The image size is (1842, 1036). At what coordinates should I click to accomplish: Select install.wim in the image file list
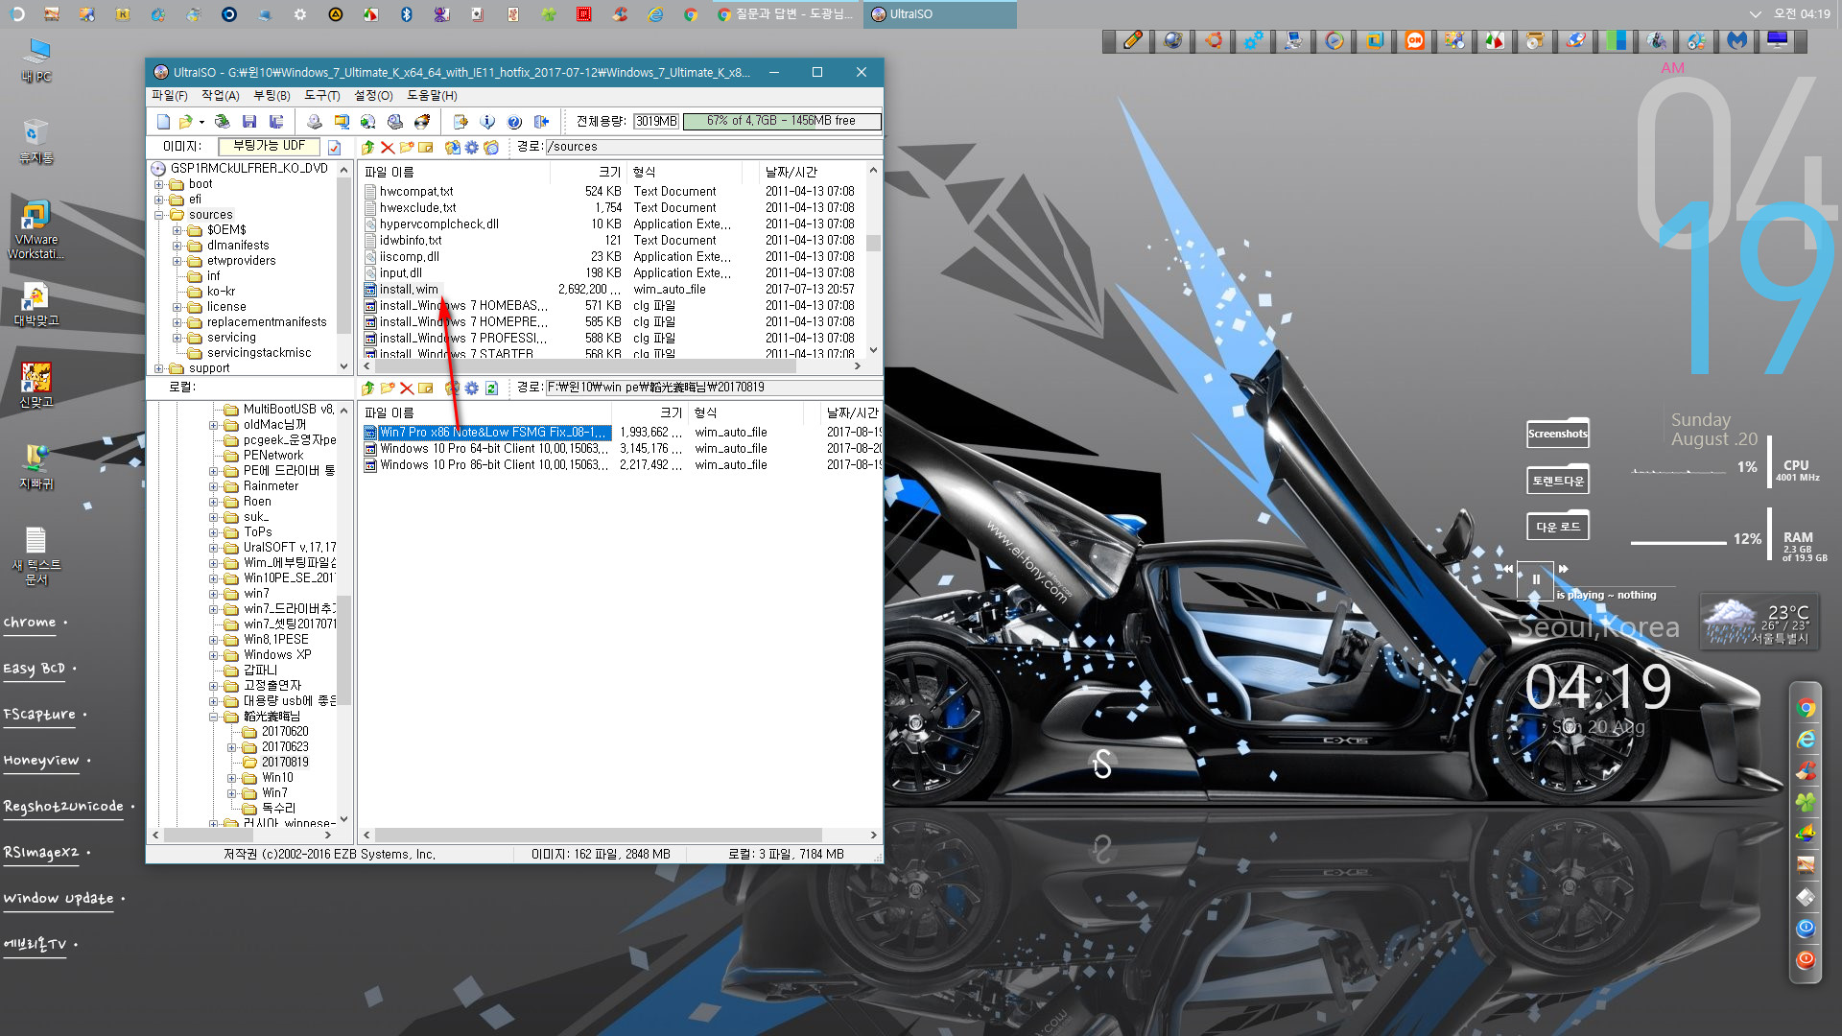tap(408, 290)
